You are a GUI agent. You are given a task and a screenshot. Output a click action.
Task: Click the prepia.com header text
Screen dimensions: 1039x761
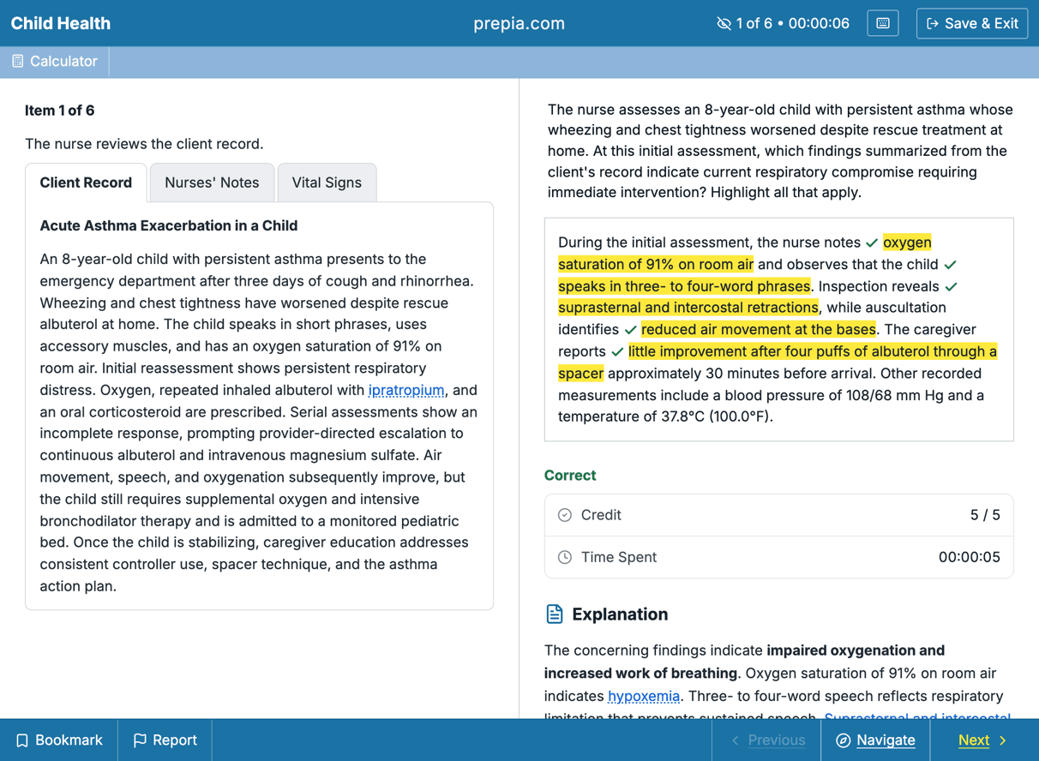(x=519, y=23)
